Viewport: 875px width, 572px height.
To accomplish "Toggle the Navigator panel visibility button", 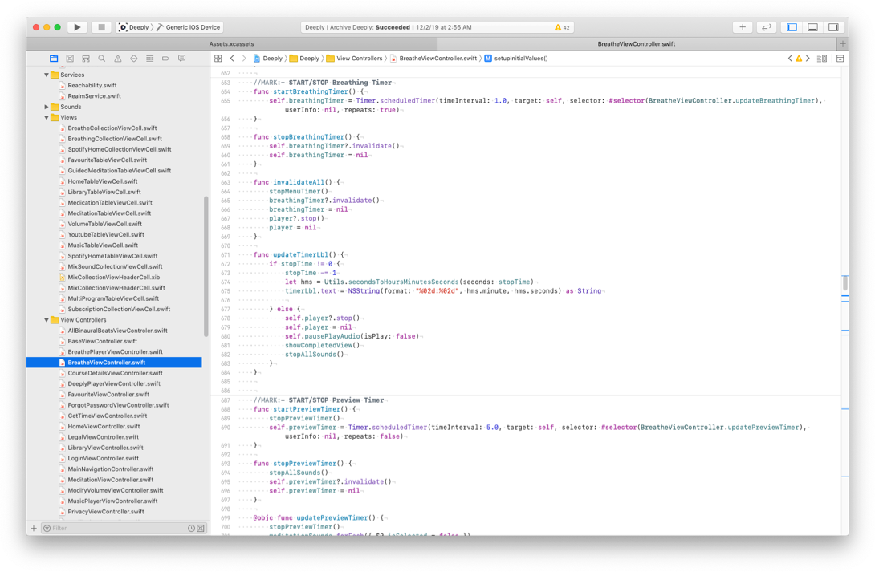I will [x=791, y=26].
